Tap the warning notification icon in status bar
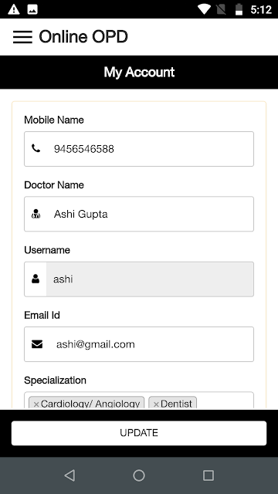This screenshot has height=494, width=278. tap(14, 9)
